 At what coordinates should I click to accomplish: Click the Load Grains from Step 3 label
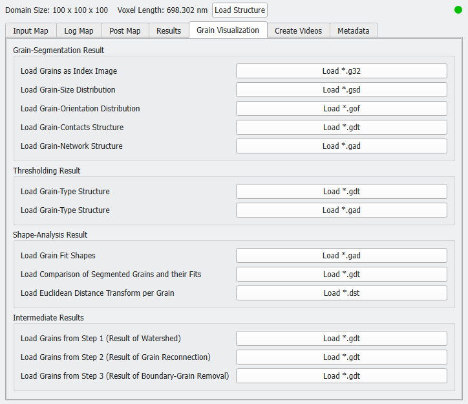pyautogui.click(x=125, y=376)
